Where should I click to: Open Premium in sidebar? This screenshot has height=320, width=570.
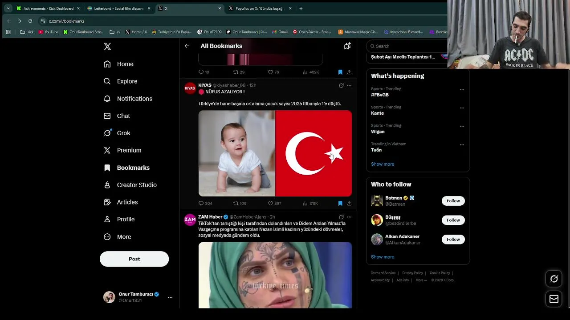pos(122,150)
